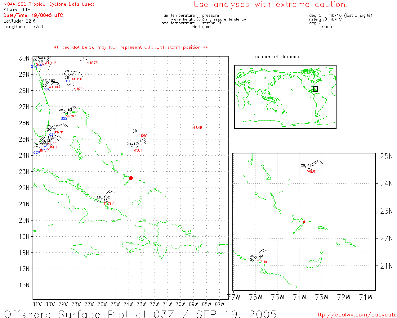Image resolution: width=397 pixels, height=318 pixels.
Task: Select the SPGF1 station label
Action: (71, 116)
